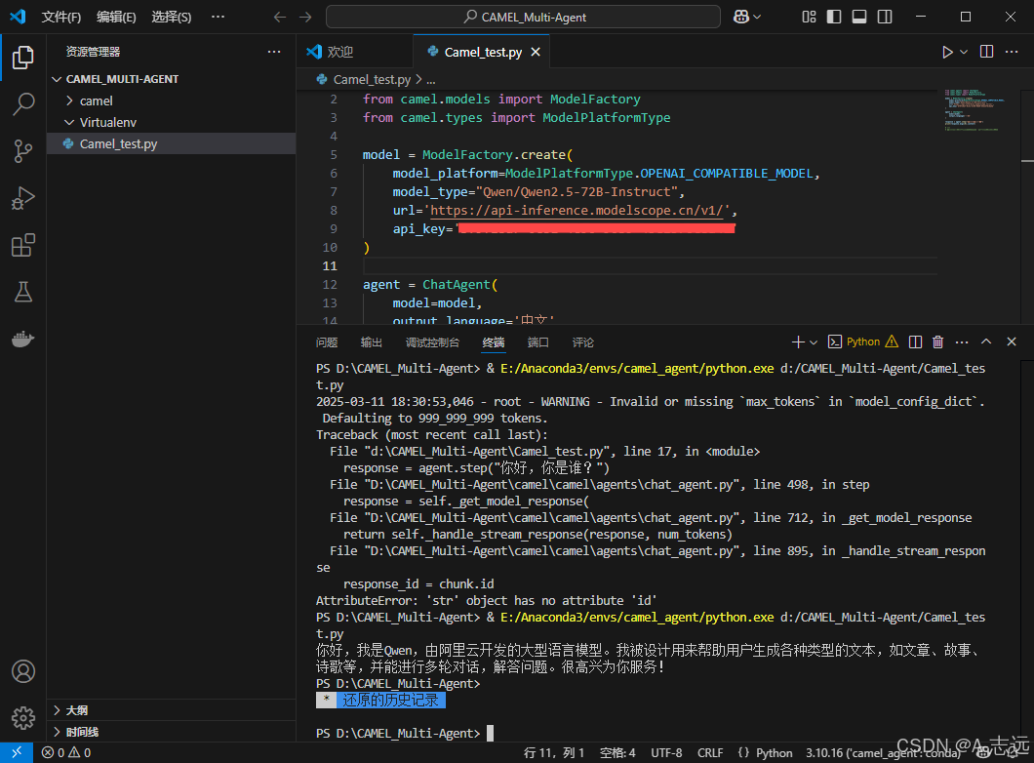Select Camel_test.py in explorer tree
This screenshot has width=1034, height=763.
pyautogui.click(x=171, y=143)
